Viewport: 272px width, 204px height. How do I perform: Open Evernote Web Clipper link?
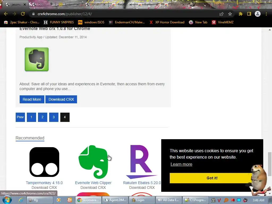click(x=93, y=183)
